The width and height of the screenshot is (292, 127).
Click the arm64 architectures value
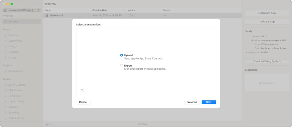click(264, 52)
